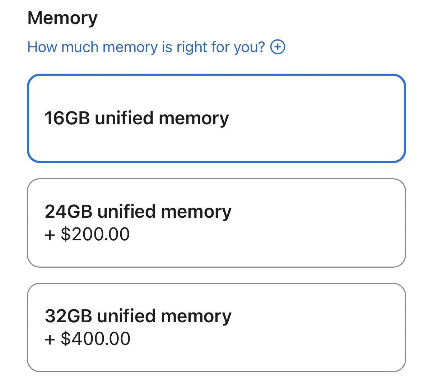Click the word "memory" in the blue help link

click(130, 47)
